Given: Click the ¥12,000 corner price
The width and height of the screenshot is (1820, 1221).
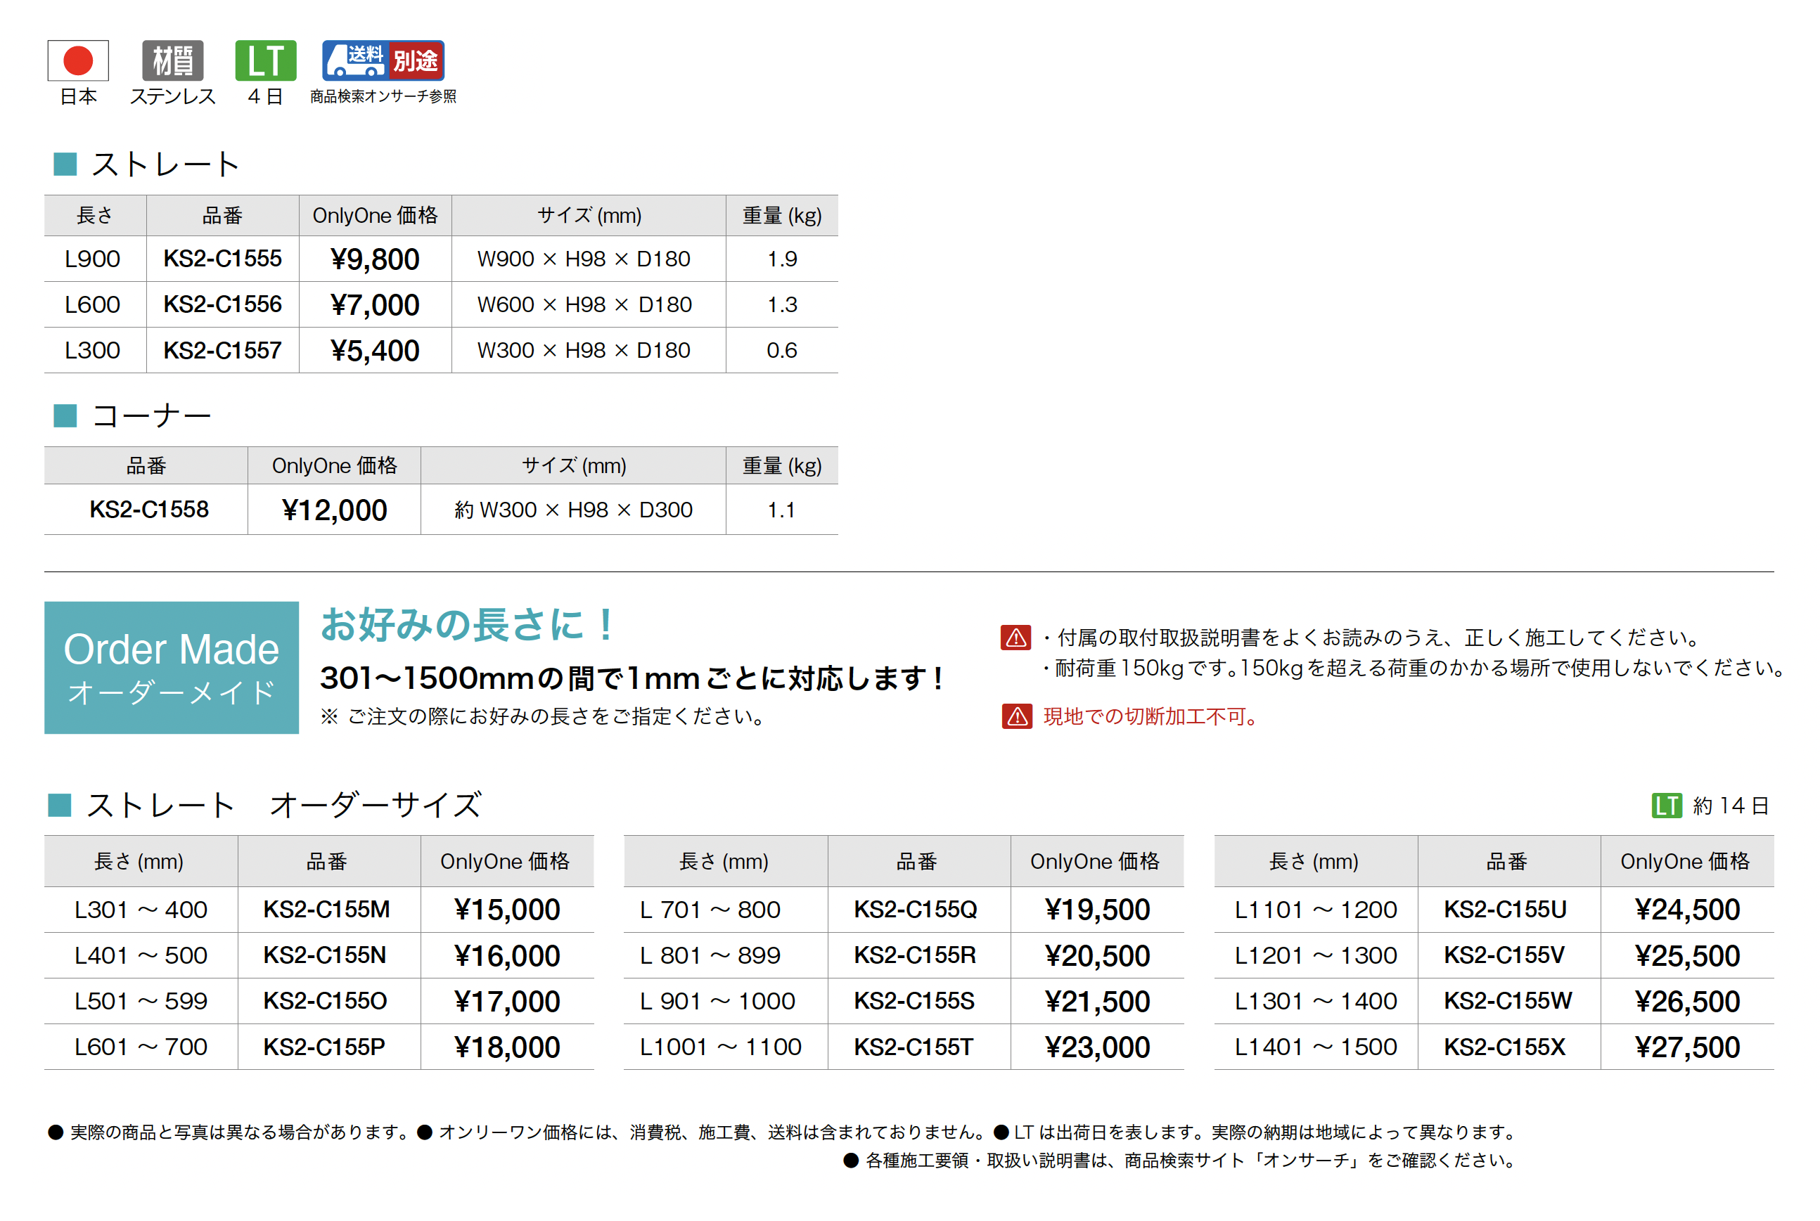Looking at the screenshot, I should pos(334,510).
